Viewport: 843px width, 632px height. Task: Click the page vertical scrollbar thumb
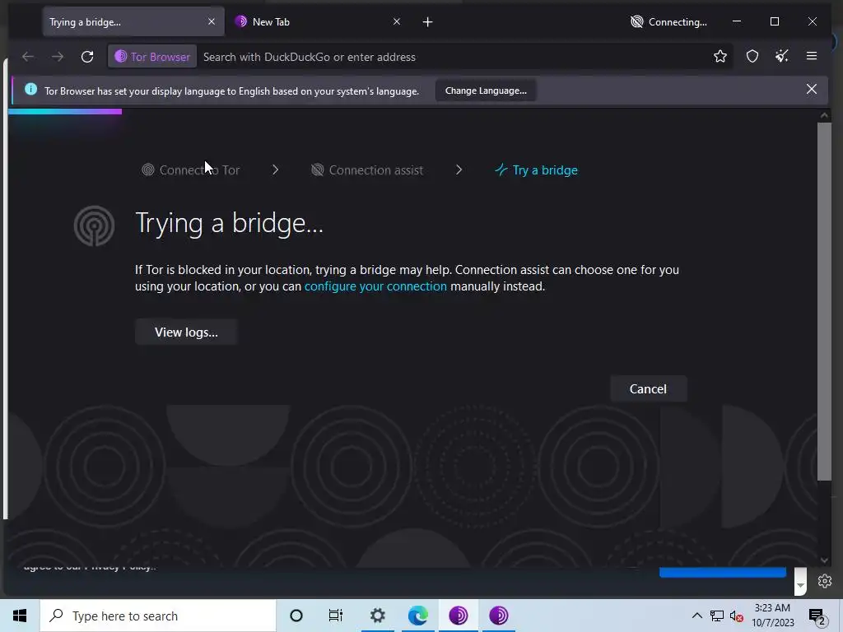coord(824,301)
